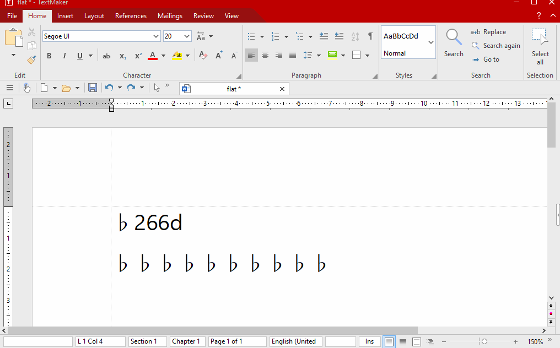The image size is (560, 348).
Task: Show formatting paragraph marks
Action: click(370, 37)
